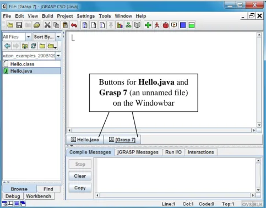Open the Help menu

pos(141,16)
